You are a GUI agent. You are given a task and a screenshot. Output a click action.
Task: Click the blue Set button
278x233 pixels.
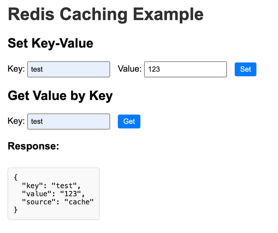(x=245, y=69)
